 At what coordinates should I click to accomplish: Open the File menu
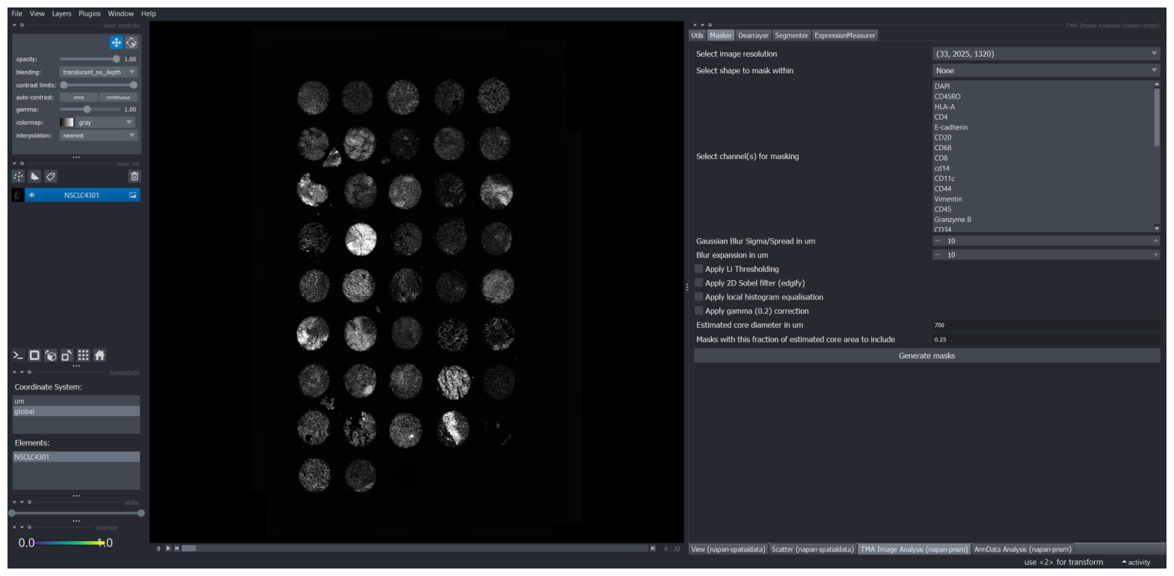coord(17,13)
